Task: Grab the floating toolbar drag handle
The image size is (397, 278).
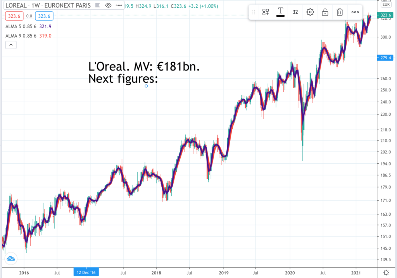Action: coord(253,12)
